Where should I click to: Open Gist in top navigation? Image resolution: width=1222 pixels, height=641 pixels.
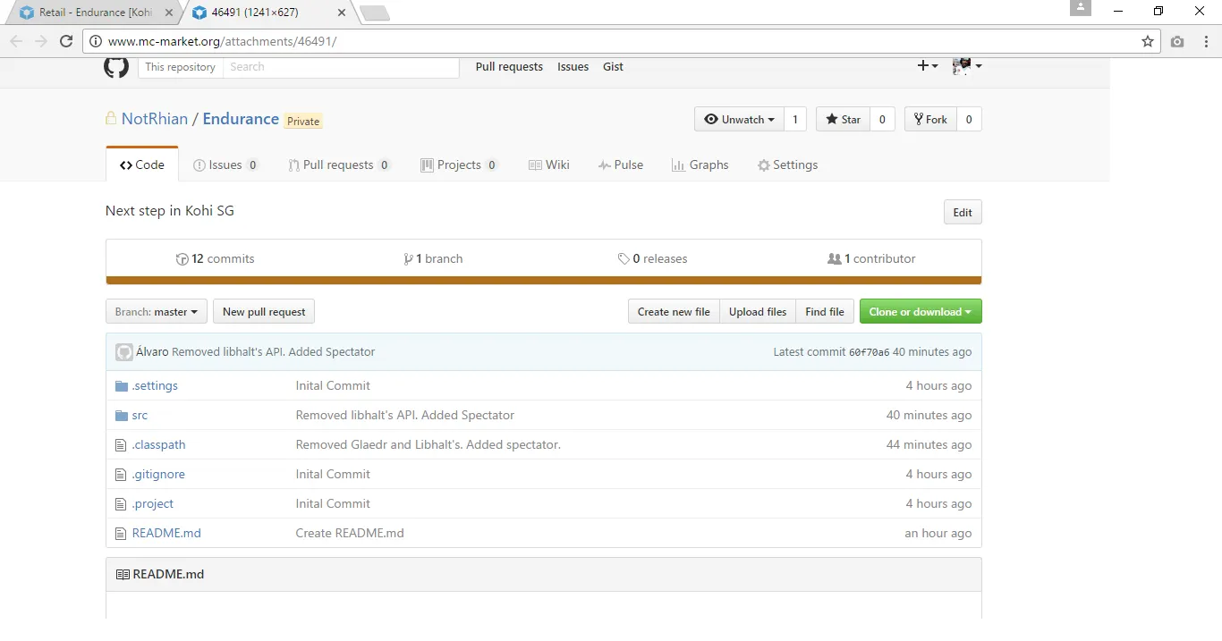pos(613,67)
